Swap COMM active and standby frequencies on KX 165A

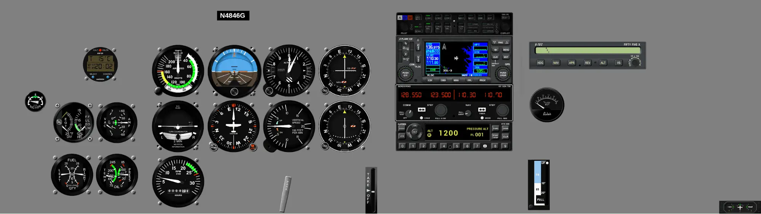[422, 109]
